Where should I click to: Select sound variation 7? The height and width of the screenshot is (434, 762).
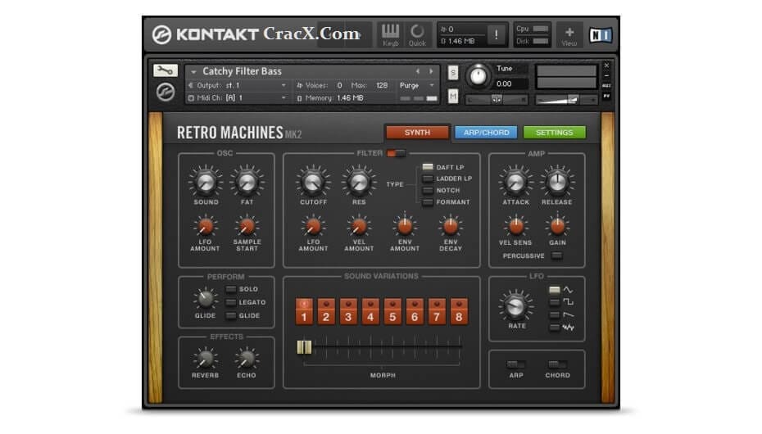tap(437, 311)
